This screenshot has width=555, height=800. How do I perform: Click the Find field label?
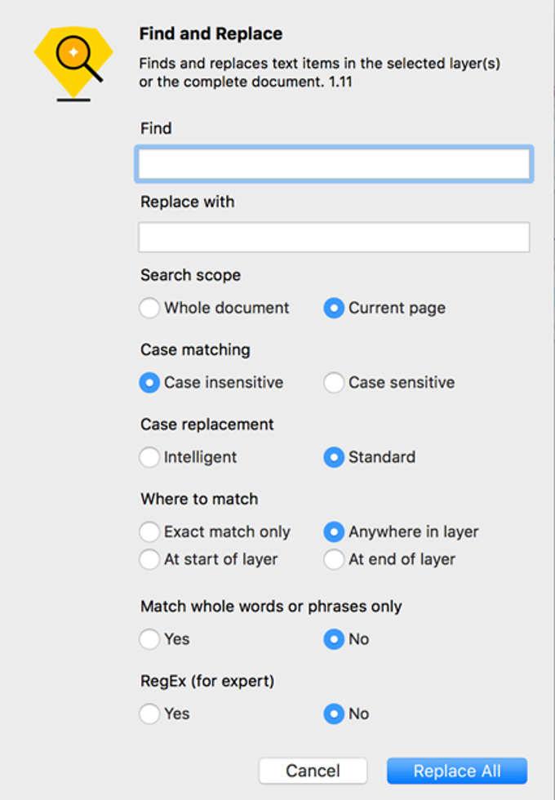pyautogui.click(x=156, y=128)
